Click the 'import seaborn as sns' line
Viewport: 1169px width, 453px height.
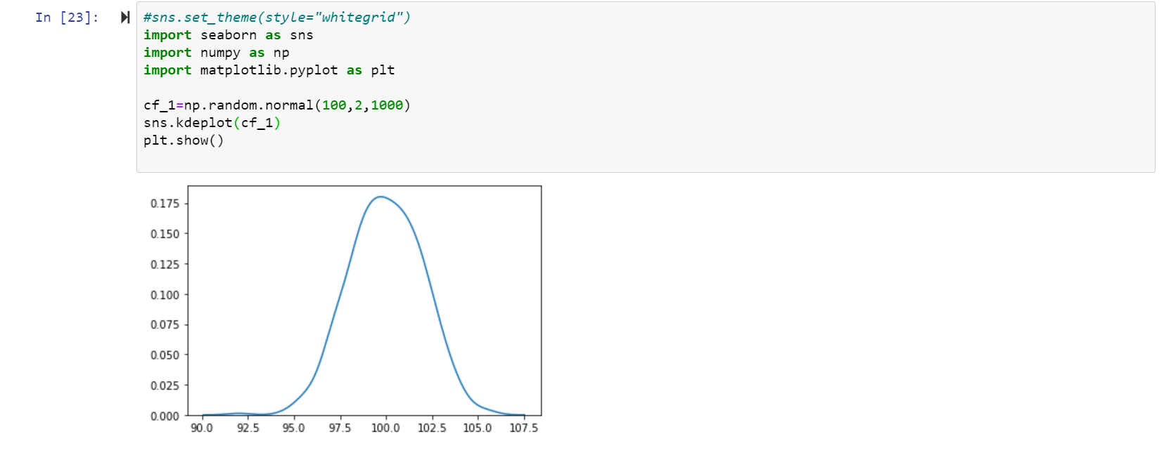(229, 35)
